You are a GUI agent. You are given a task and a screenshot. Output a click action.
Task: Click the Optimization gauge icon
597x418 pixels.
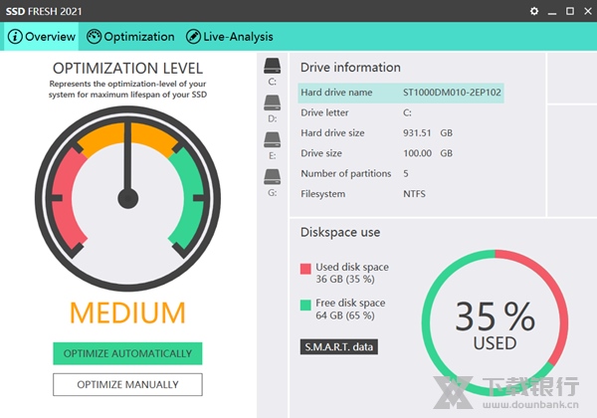(x=95, y=37)
